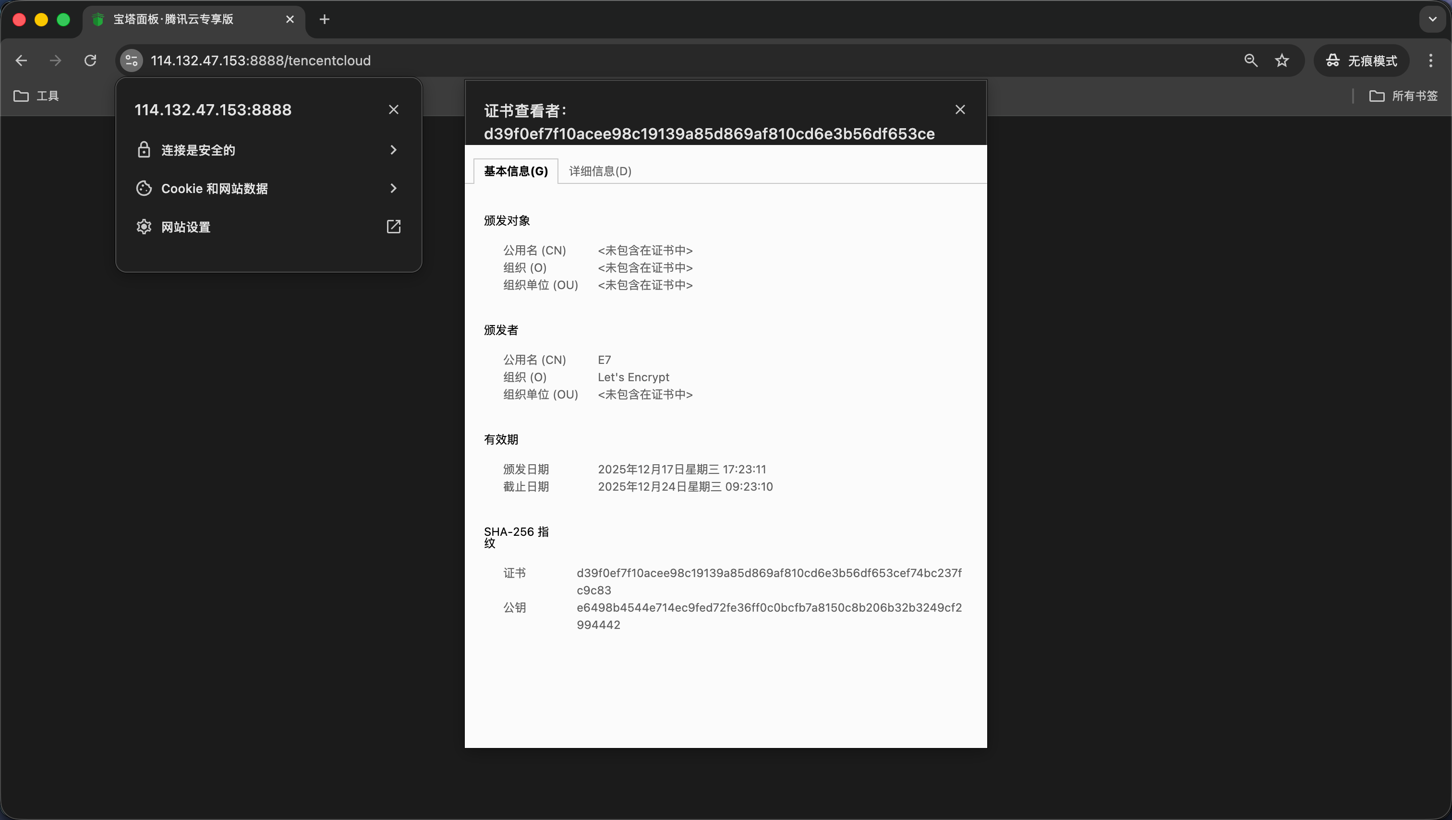
Task: Search within the page using magnifier icon
Action: coord(1251,60)
